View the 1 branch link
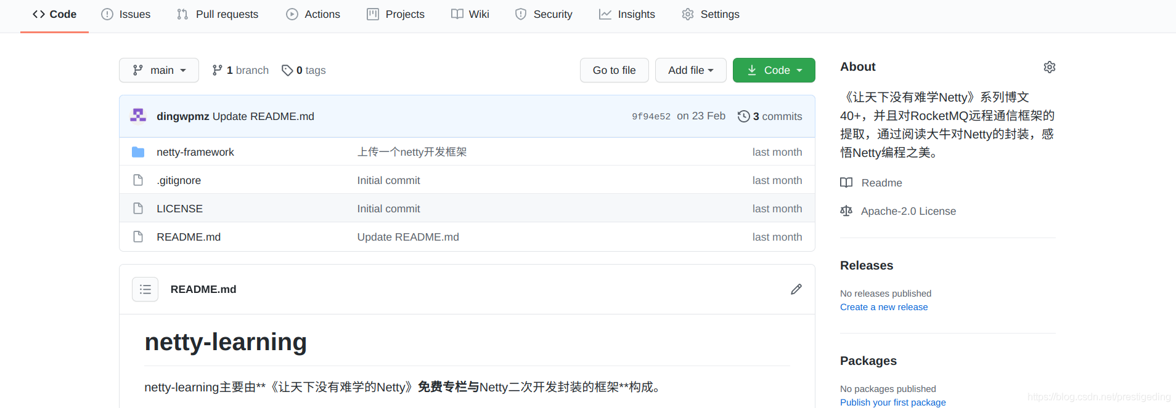 [x=240, y=70]
